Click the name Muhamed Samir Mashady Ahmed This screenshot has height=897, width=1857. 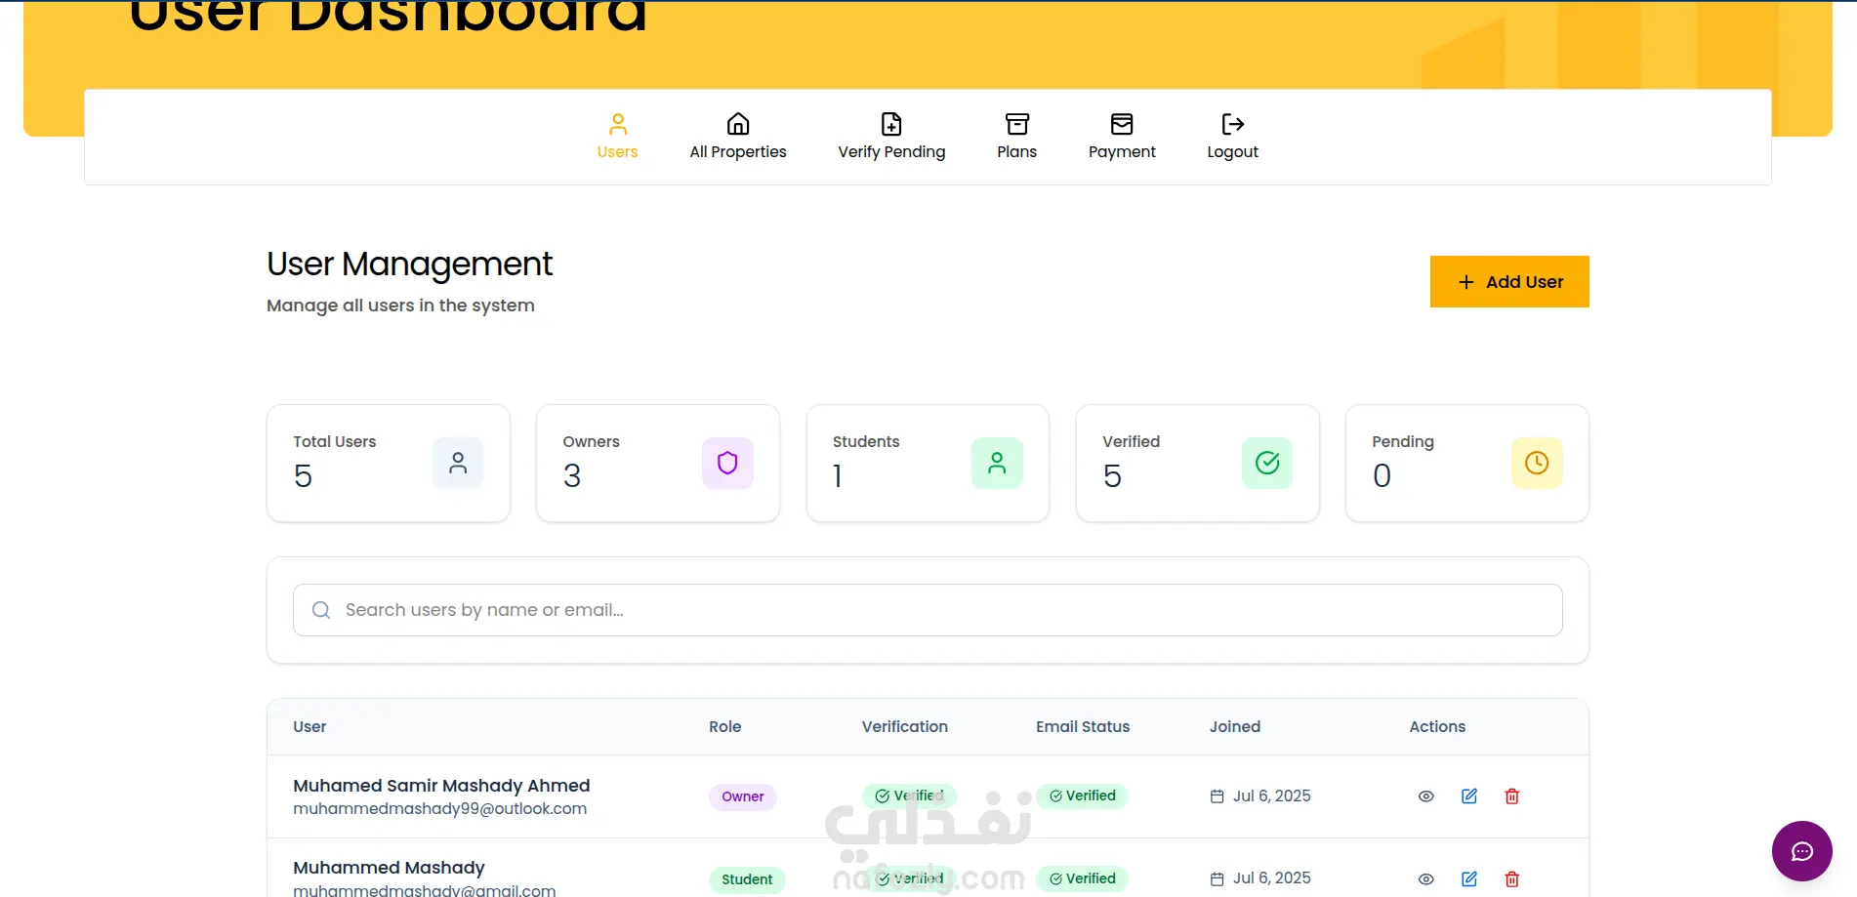tap(441, 786)
